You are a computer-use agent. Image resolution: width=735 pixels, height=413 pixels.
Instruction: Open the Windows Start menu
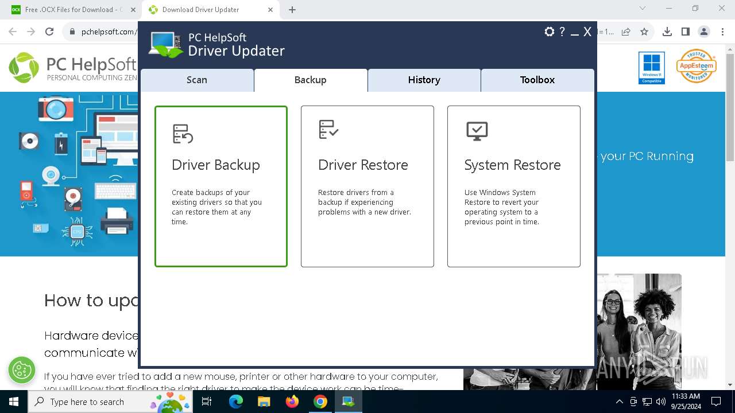pyautogui.click(x=14, y=402)
